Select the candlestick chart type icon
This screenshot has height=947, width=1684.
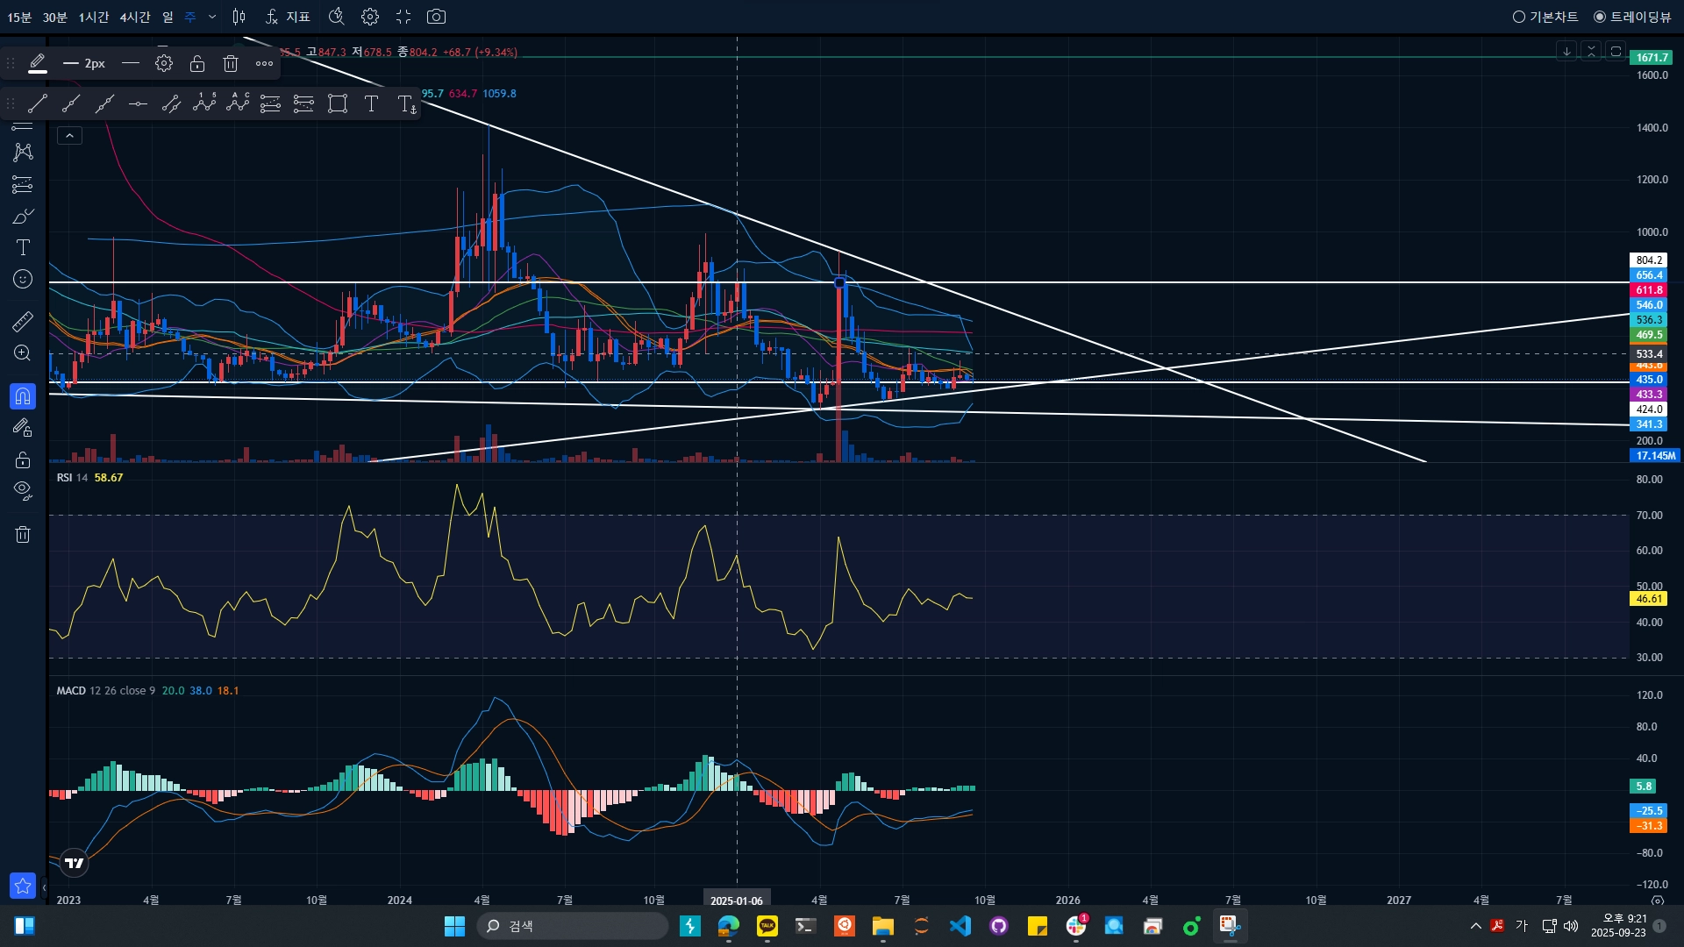239,17
